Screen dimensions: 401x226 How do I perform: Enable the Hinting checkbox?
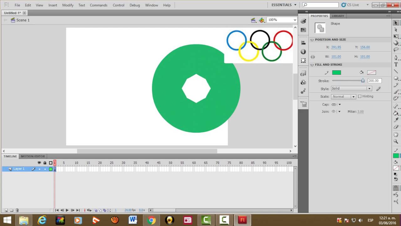pyautogui.click(x=360, y=96)
